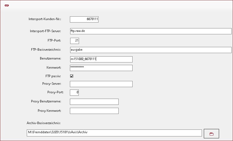Click the "Proxy-Server:" label text
Screen dimensions: 233x141
(x=52, y=84)
